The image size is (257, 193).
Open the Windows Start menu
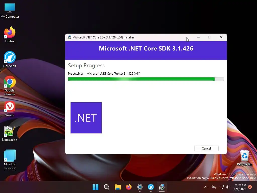[95, 187]
